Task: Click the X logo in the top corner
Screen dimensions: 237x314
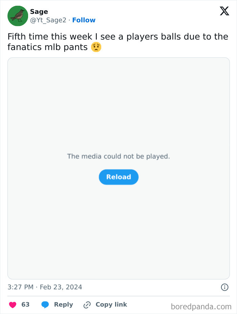Action: [224, 11]
